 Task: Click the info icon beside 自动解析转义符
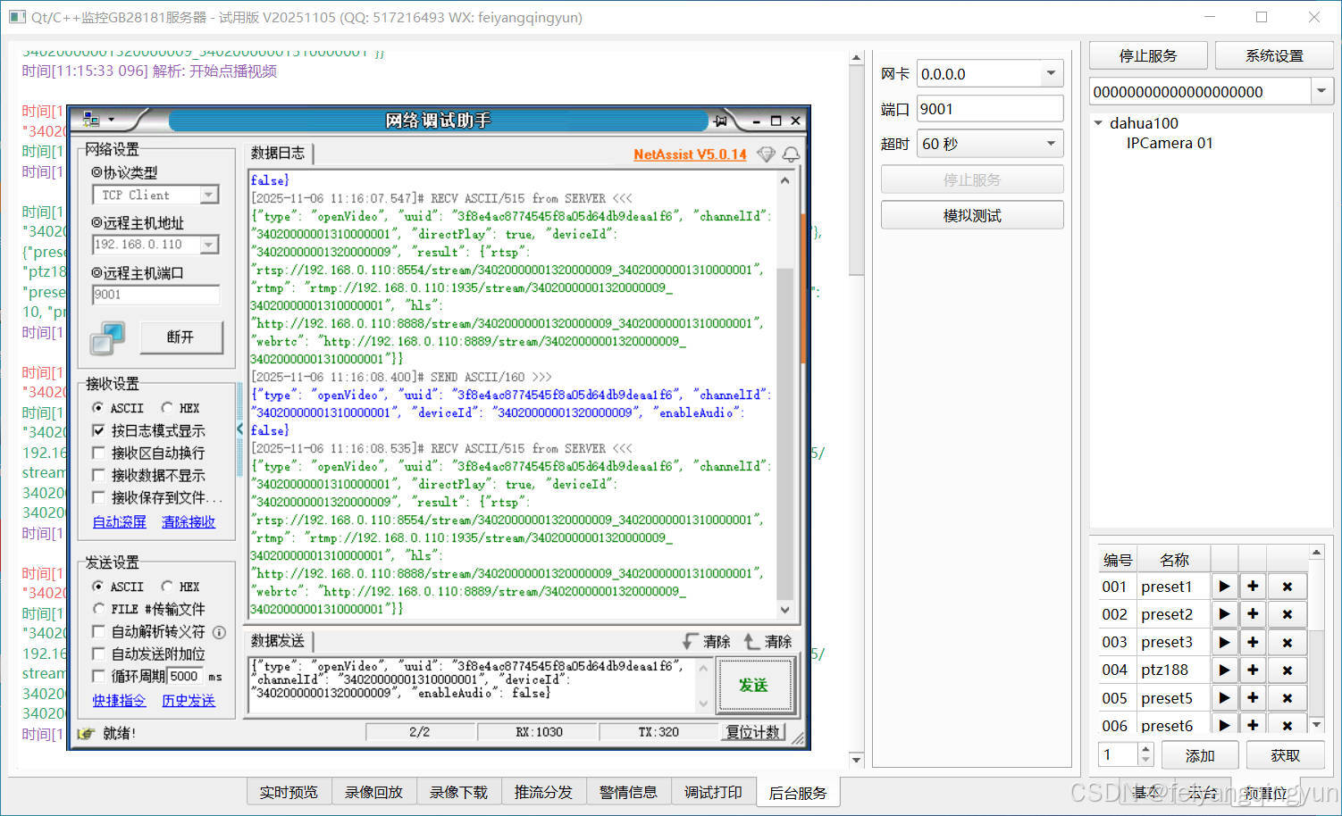tap(219, 631)
